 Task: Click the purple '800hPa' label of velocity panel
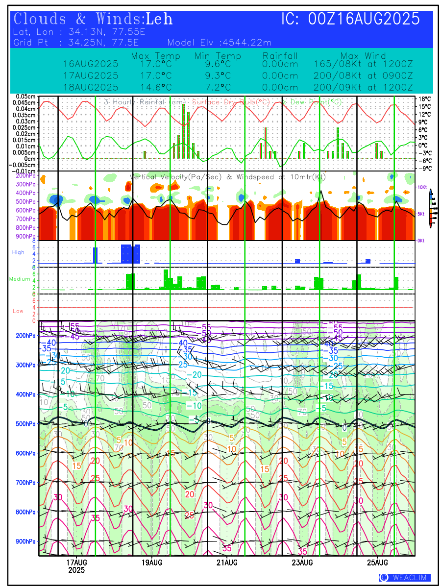tap(26, 228)
